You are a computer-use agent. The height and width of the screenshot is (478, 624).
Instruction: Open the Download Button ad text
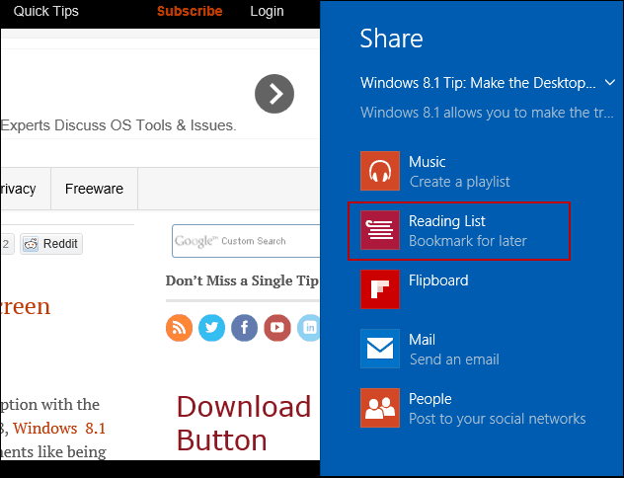coord(244,423)
